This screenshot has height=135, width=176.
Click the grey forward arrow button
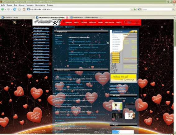click(8, 9)
